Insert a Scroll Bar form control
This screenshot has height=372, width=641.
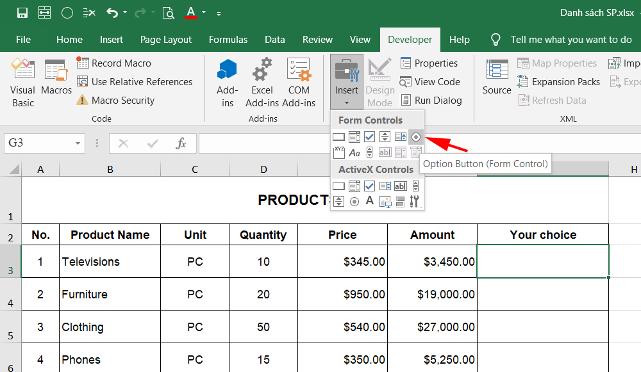[x=370, y=152]
